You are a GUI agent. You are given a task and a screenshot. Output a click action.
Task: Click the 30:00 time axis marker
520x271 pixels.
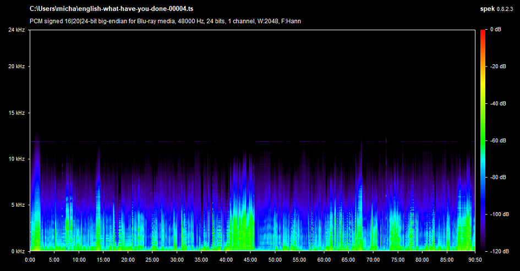177,259
